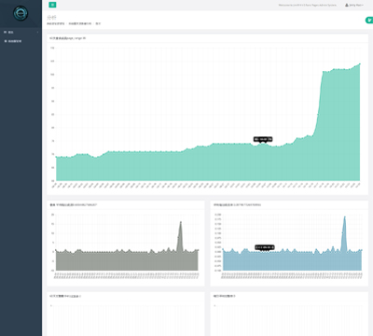Image resolution: width=373 pixels, height=336 pixels.
Task: Click the first sidebar item's icon
Action: [x=5, y=32]
